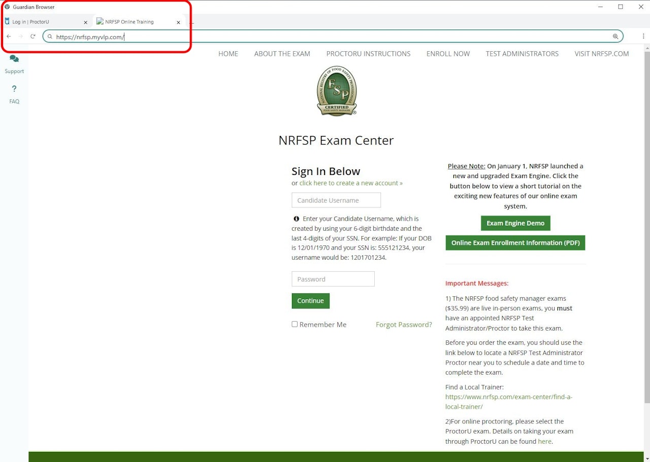Open the FAQ question mark icon
This screenshot has width=650, height=462.
14,89
